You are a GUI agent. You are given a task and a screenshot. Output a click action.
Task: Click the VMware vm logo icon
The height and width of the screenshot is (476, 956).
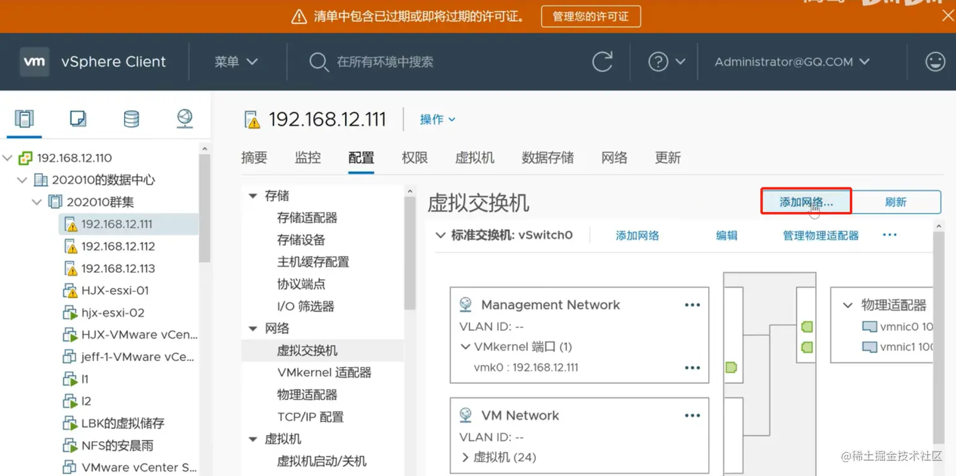pos(34,61)
